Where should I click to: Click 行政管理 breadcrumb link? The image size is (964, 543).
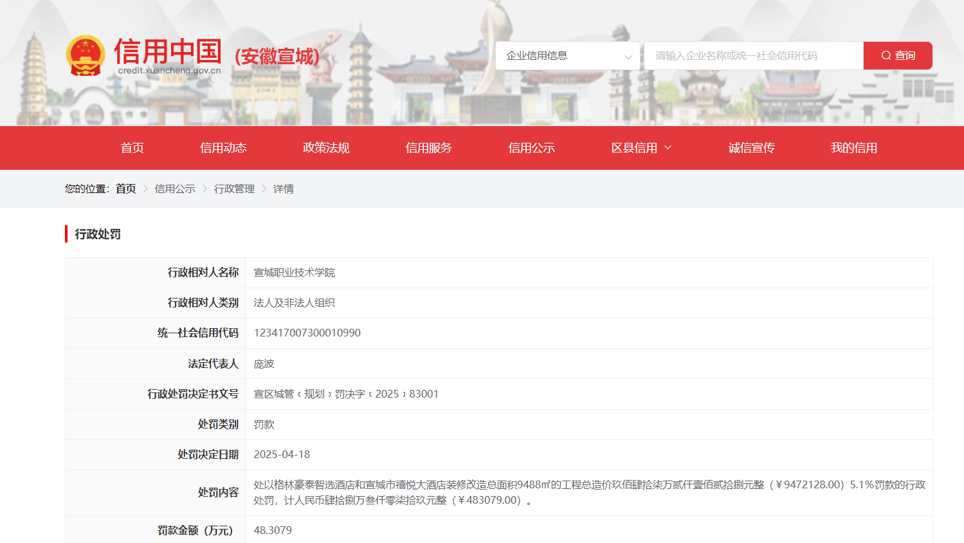pyautogui.click(x=234, y=189)
